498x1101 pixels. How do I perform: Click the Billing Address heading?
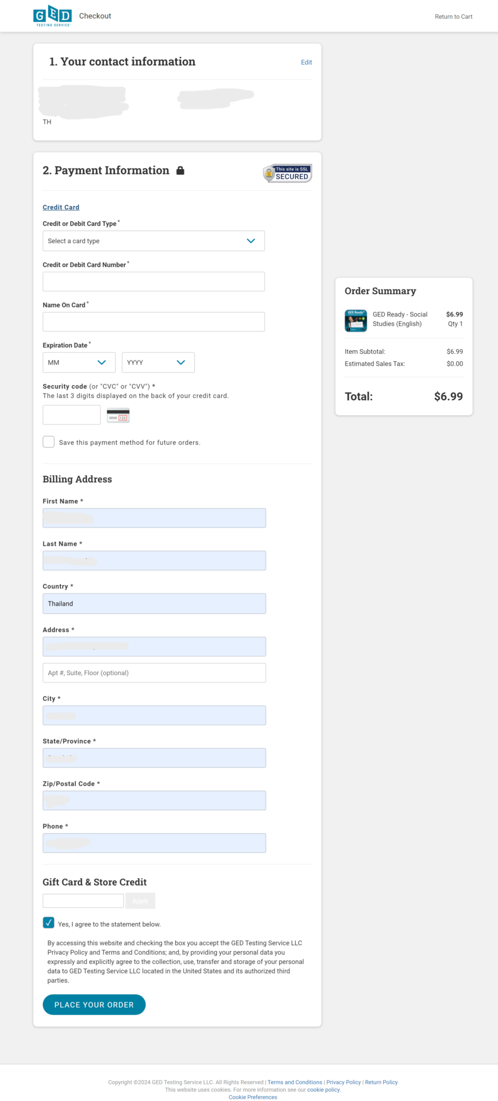coord(77,479)
